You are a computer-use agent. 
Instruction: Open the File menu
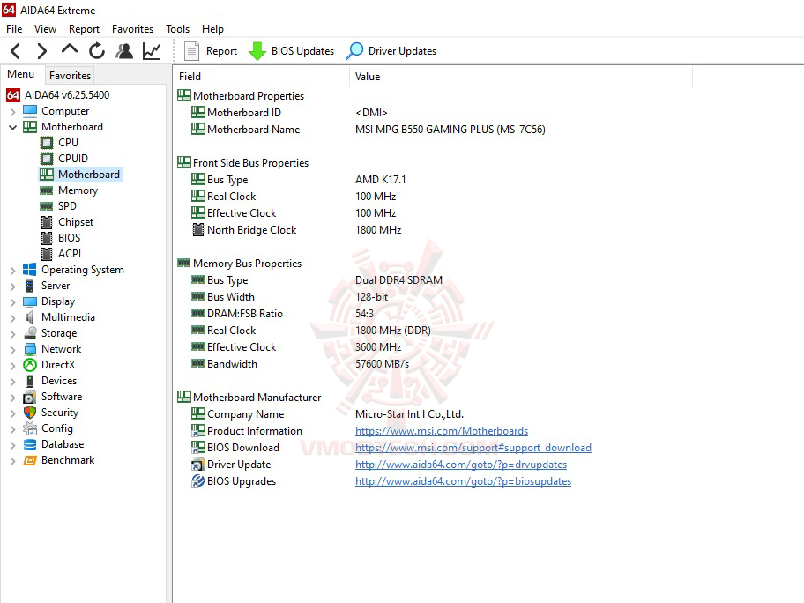14,29
